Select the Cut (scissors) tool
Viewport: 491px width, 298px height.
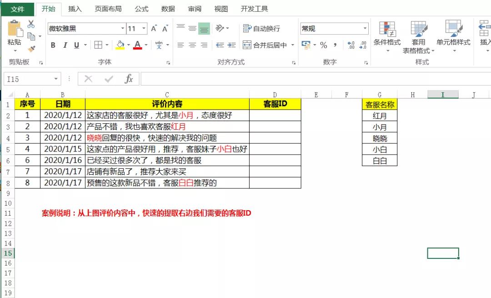tap(30, 25)
